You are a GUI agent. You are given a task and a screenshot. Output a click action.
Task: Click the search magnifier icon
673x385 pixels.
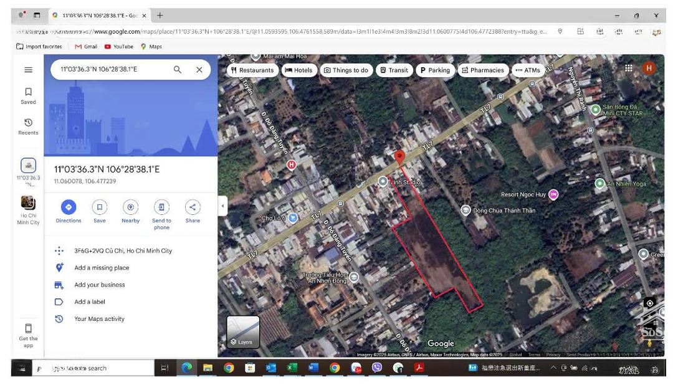pyautogui.click(x=178, y=70)
